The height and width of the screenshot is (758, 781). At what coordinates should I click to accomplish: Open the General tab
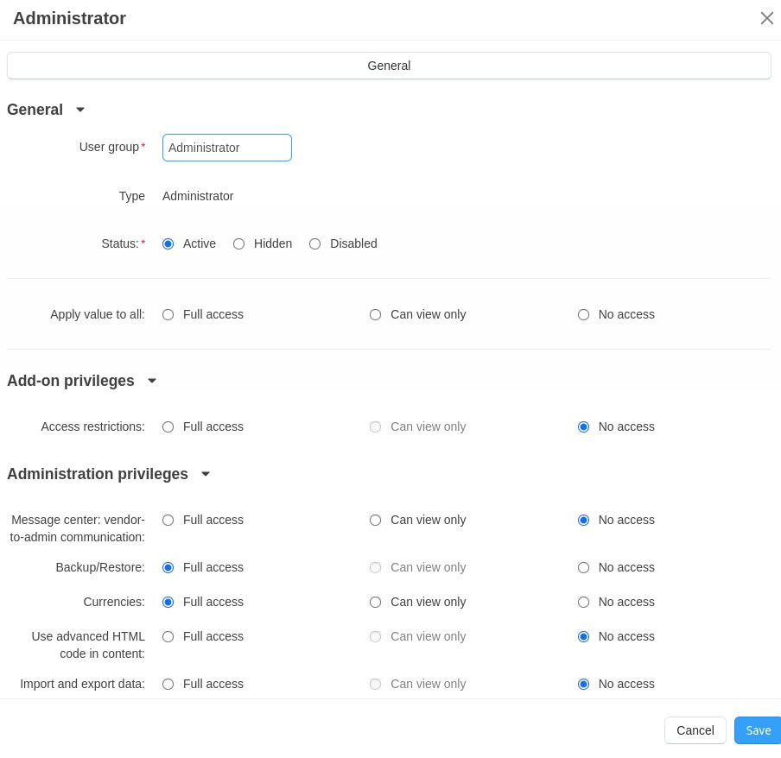[x=389, y=66]
